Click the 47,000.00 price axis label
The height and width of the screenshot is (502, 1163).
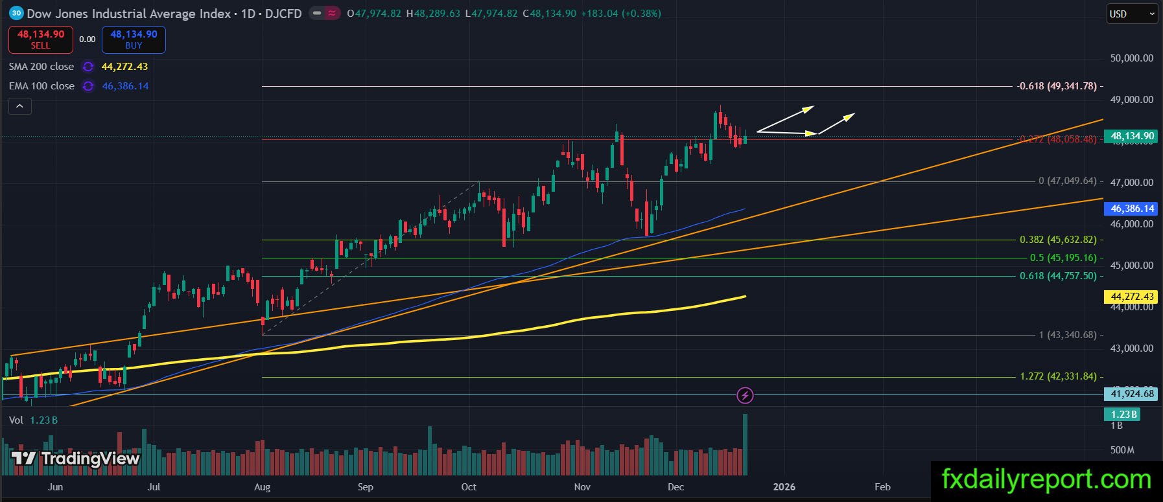click(1132, 183)
